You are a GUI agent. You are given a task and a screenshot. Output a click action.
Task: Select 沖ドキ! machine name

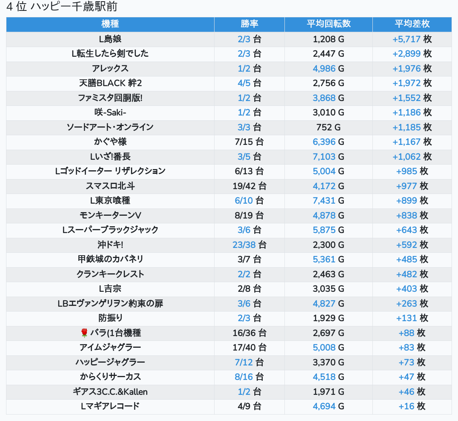110,245
